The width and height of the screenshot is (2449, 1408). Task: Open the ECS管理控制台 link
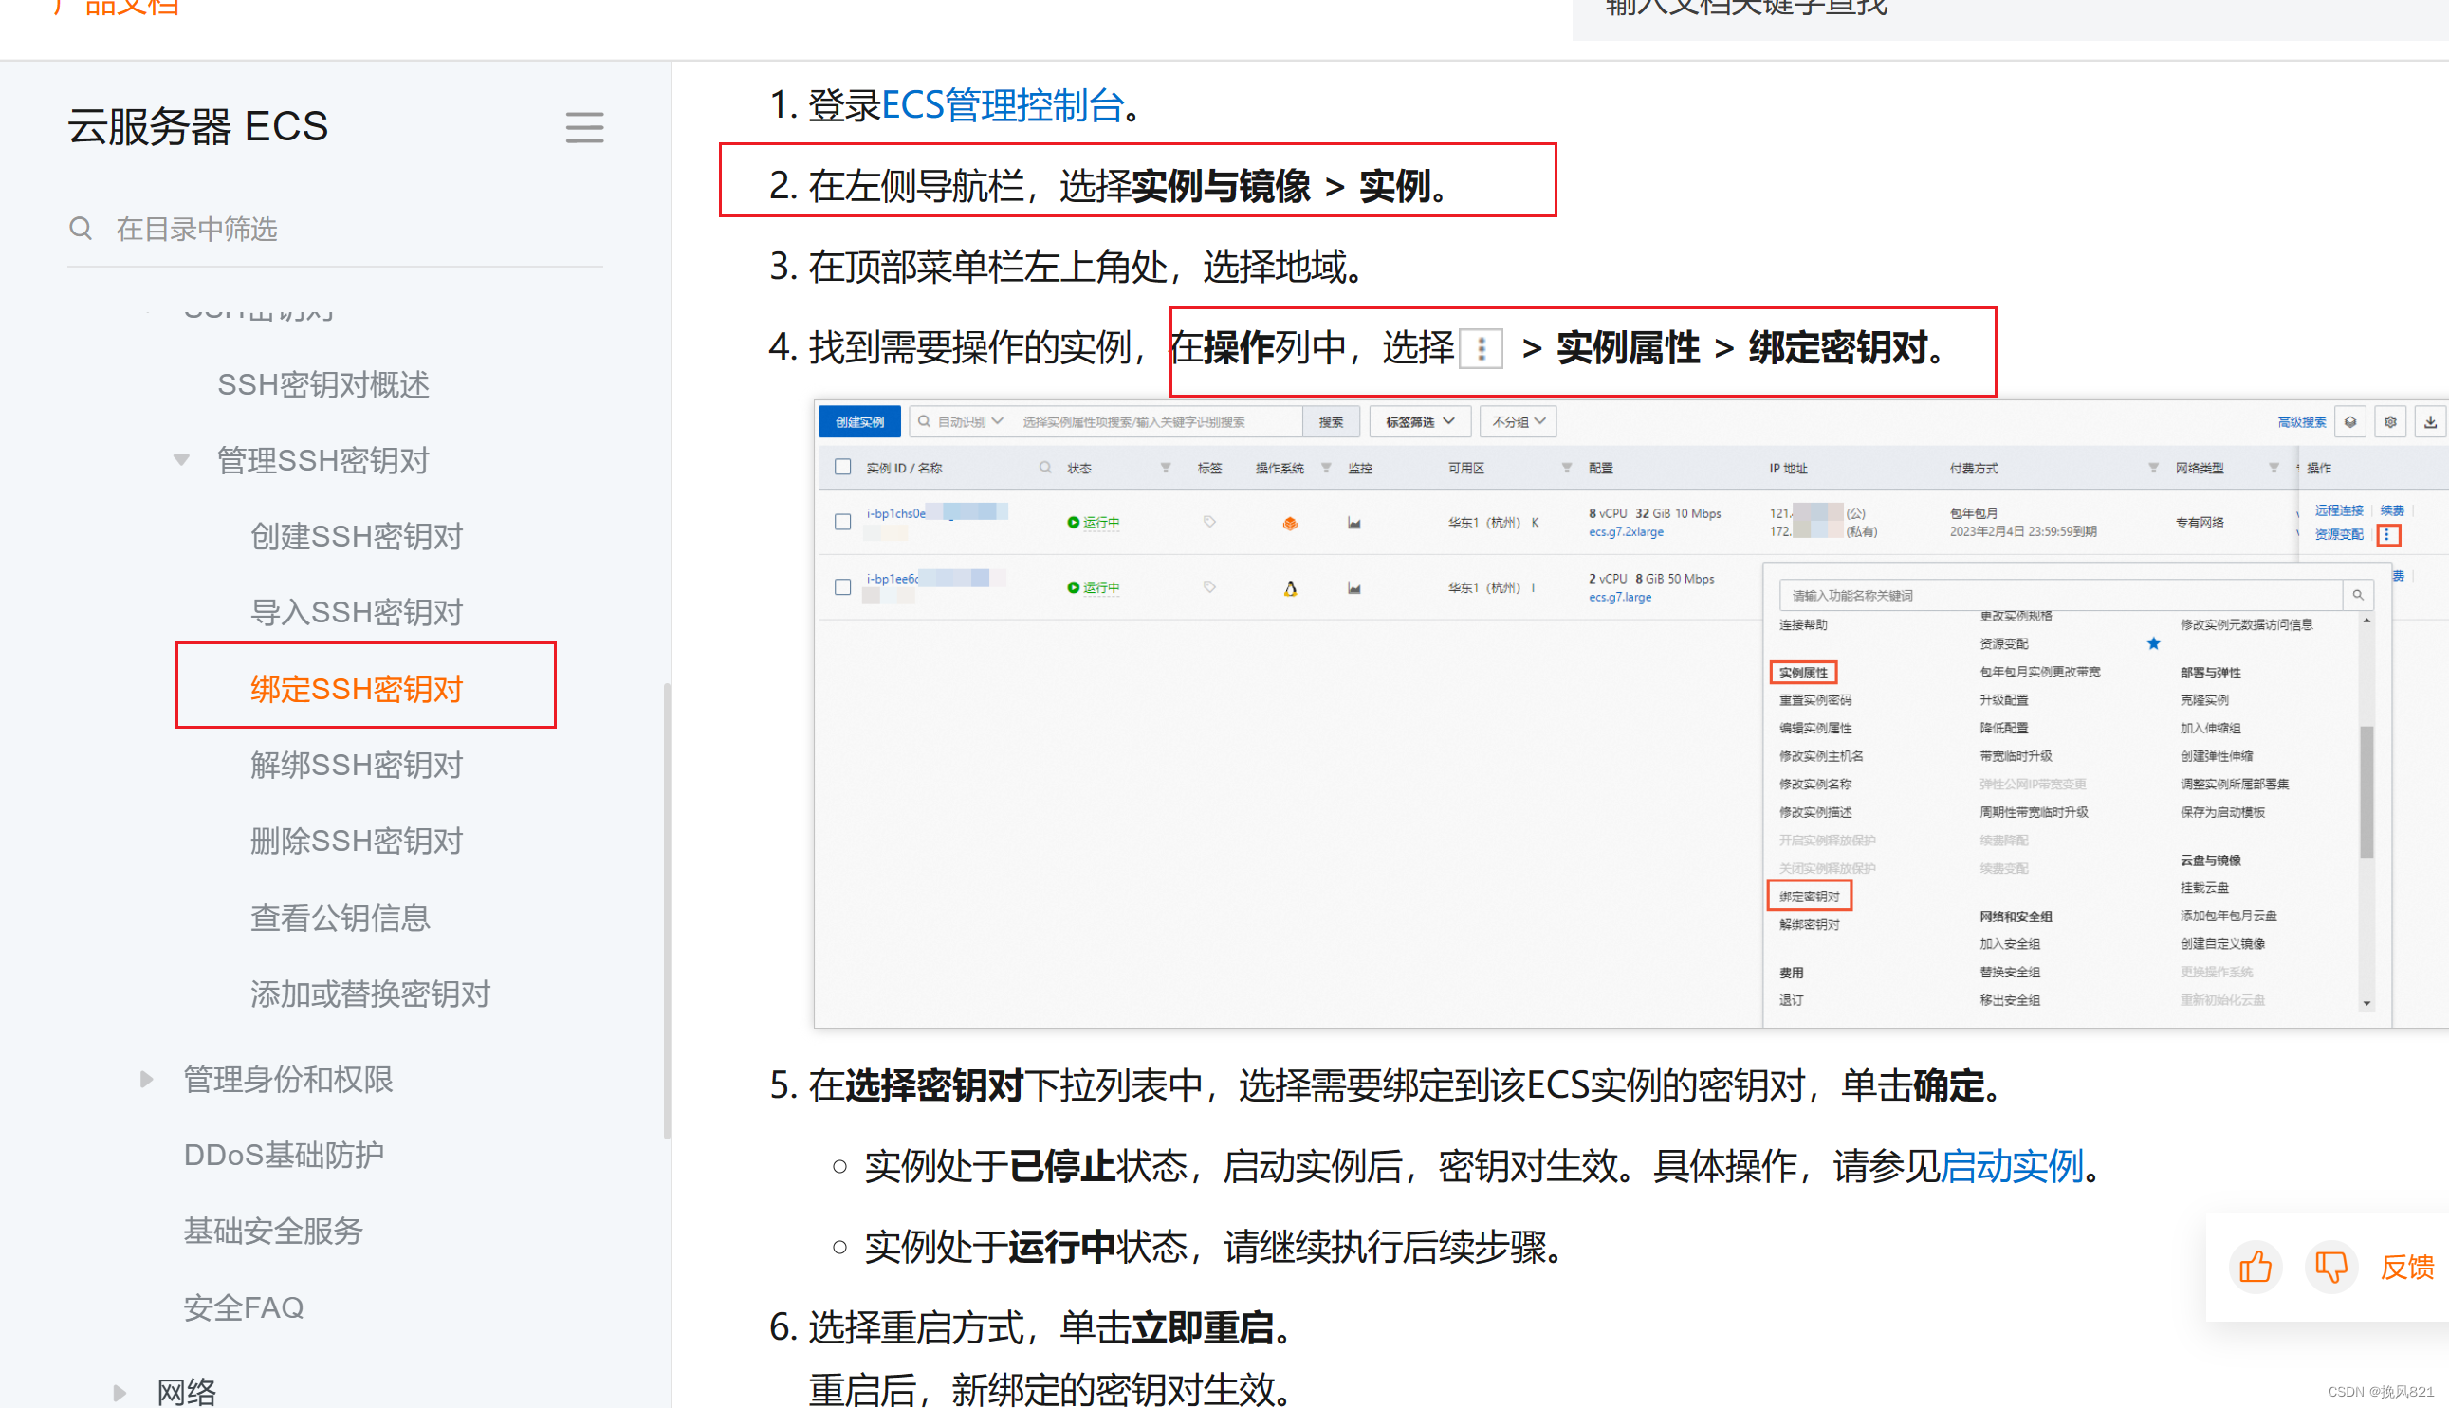[x=1003, y=104]
